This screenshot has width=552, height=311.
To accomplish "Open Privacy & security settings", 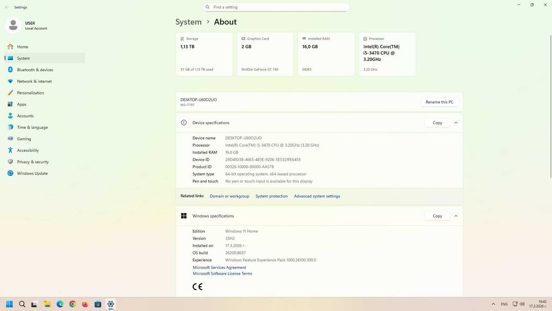I will tap(45, 162).
